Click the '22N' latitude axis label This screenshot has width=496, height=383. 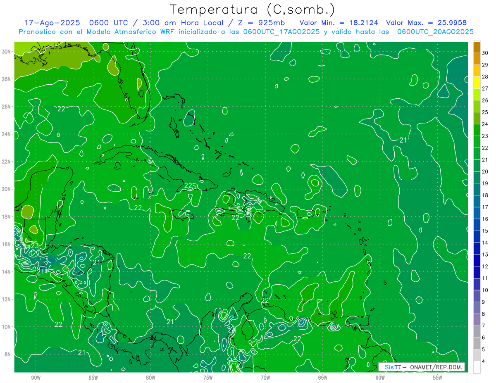pyautogui.click(x=7, y=162)
